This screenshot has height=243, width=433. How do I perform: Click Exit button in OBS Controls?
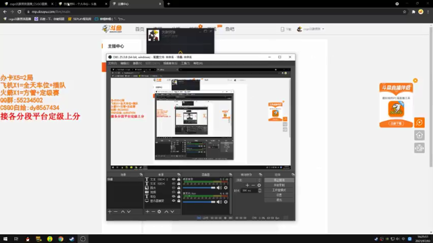279,200
